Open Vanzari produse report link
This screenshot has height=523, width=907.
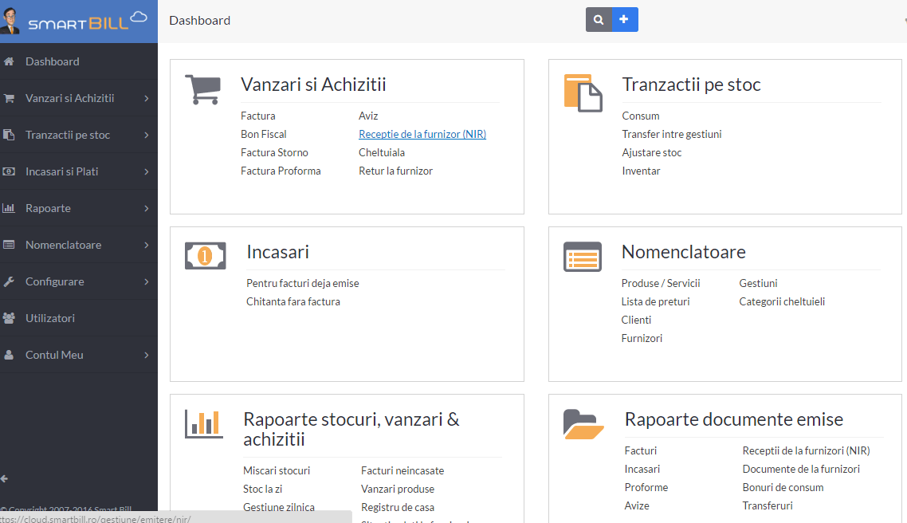pos(398,490)
